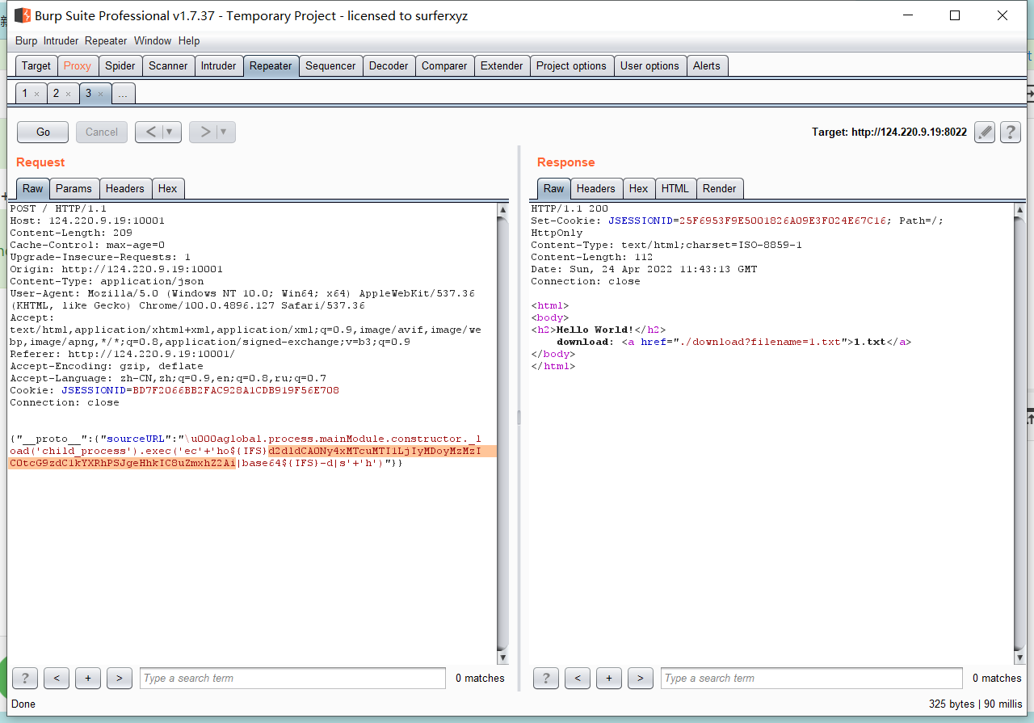Go to previous match in response search
This screenshot has width=1034, height=723.
click(578, 678)
